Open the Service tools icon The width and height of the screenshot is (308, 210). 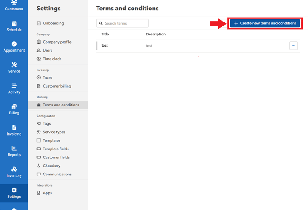pyautogui.click(x=14, y=65)
